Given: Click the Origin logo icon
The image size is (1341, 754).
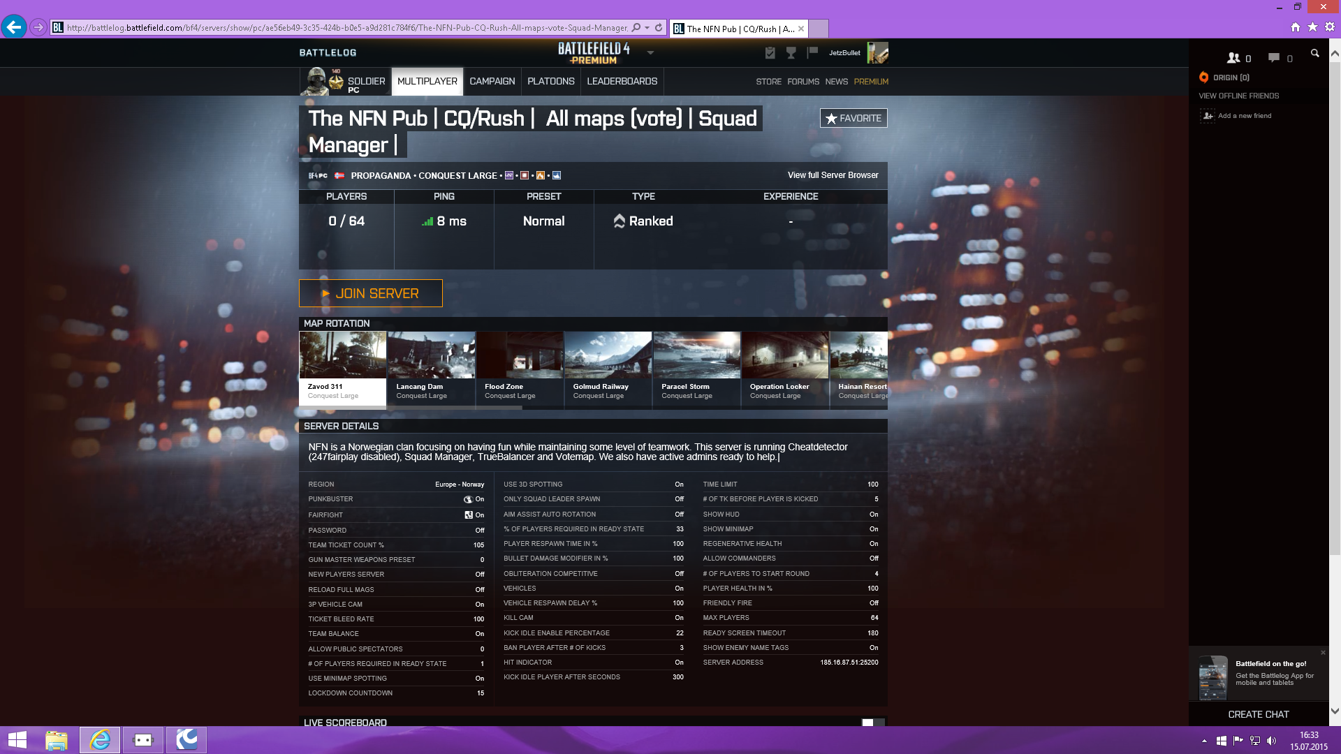Looking at the screenshot, I should (1203, 77).
